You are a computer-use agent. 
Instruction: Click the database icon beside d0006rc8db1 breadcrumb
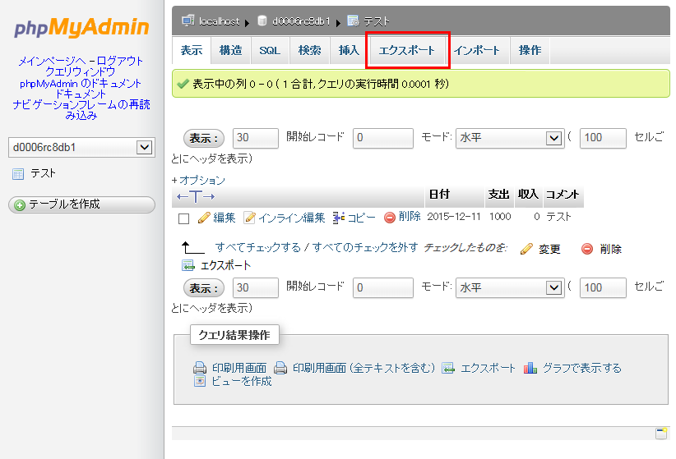click(262, 21)
